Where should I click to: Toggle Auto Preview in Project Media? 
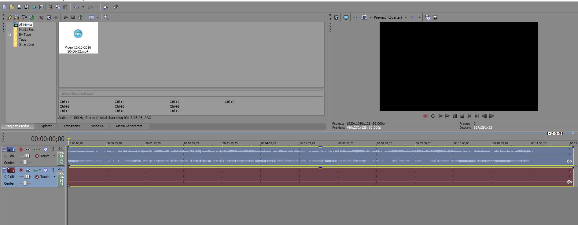(80, 17)
